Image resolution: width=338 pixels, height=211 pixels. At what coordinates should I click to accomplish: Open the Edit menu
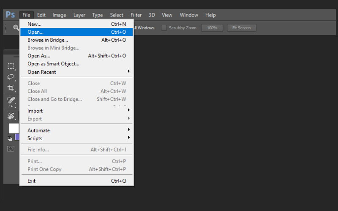41,15
